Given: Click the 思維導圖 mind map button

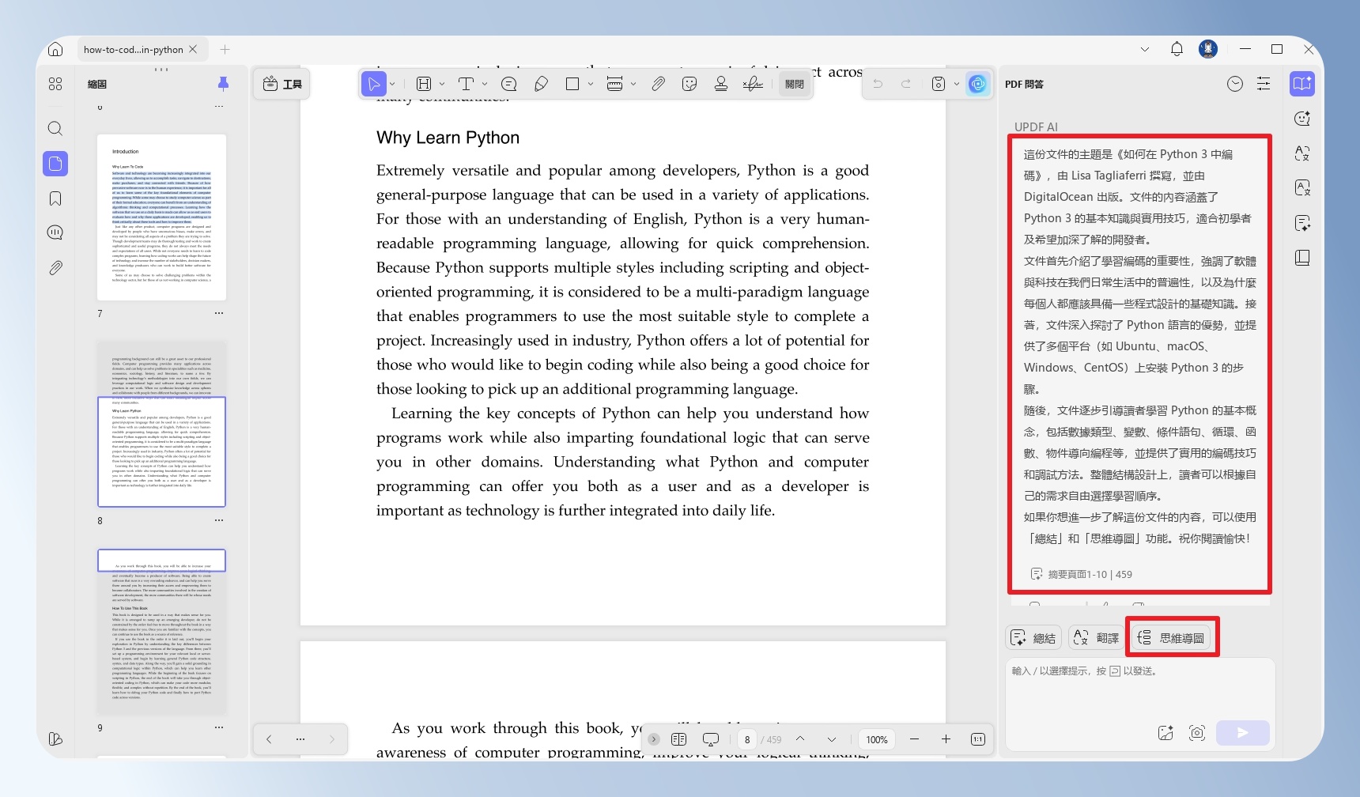Looking at the screenshot, I should coord(1170,637).
